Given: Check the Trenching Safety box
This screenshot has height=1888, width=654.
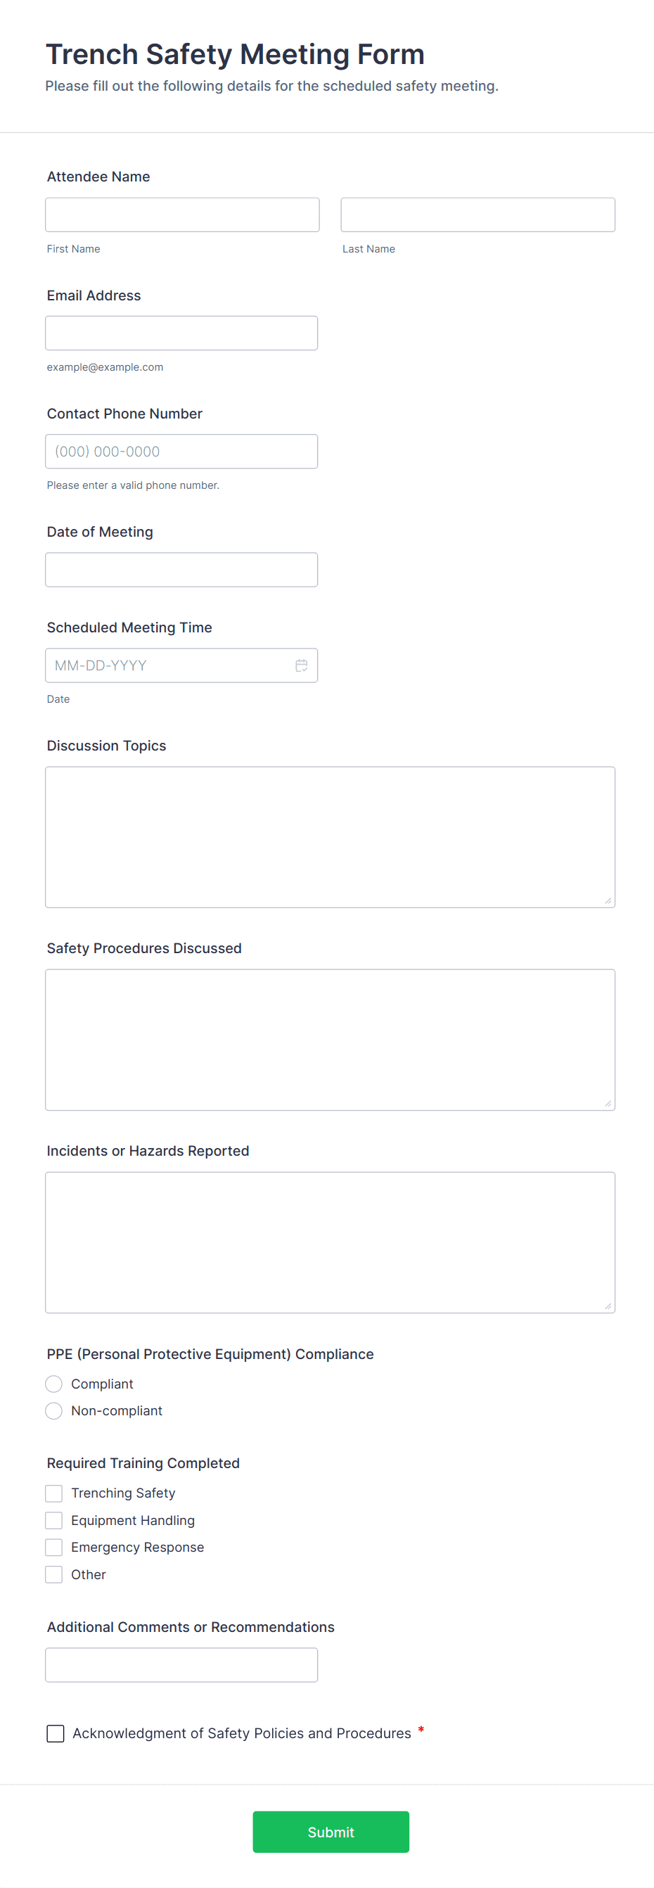Looking at the screenshot, I should 54,1493.
